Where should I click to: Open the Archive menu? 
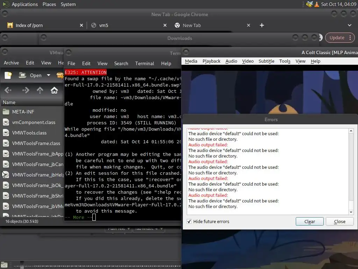pos(11,63)
